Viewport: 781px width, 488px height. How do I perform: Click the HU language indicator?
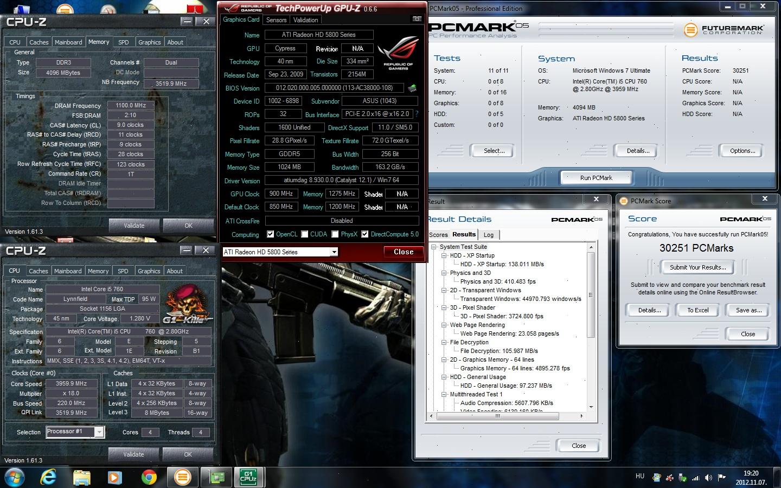(x=640, y=476)
